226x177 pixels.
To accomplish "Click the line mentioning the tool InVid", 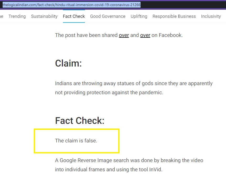I will [109, 169].
